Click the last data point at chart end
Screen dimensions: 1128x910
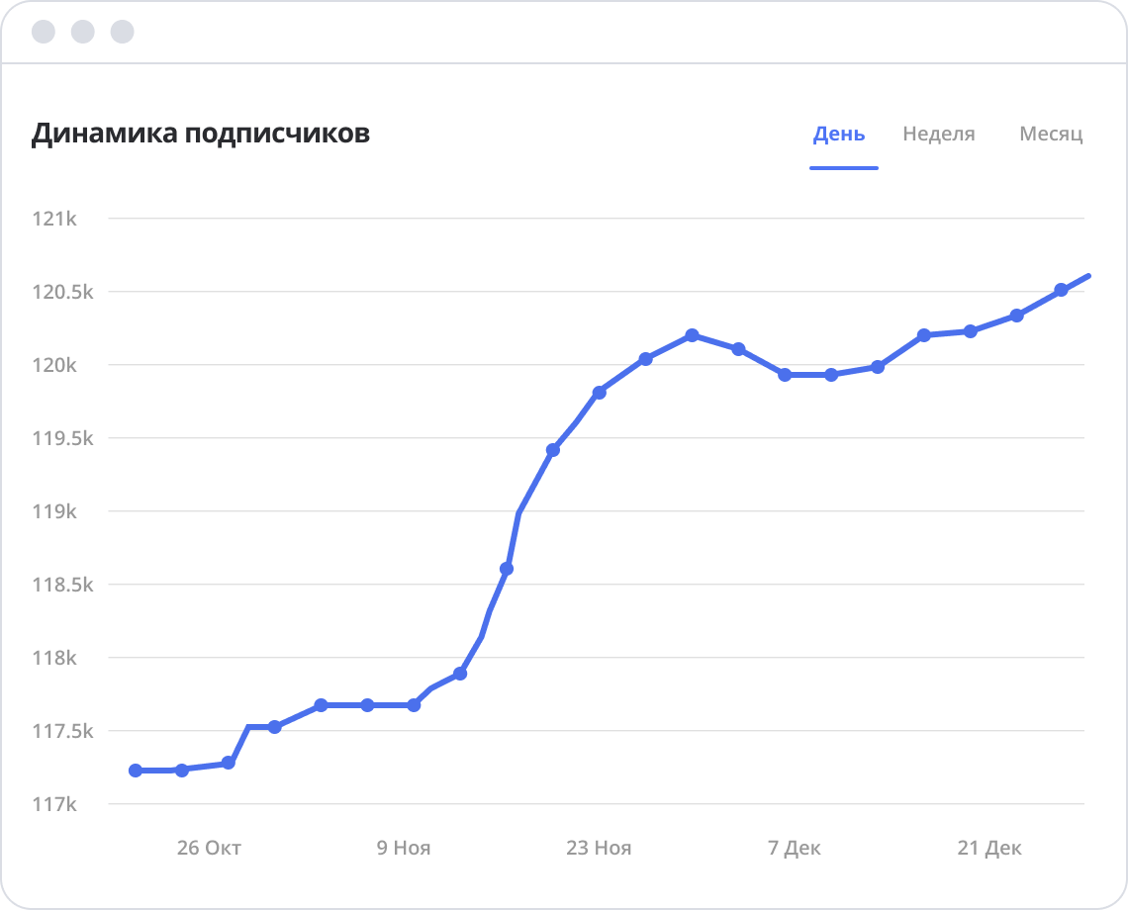click(1089, 276)
